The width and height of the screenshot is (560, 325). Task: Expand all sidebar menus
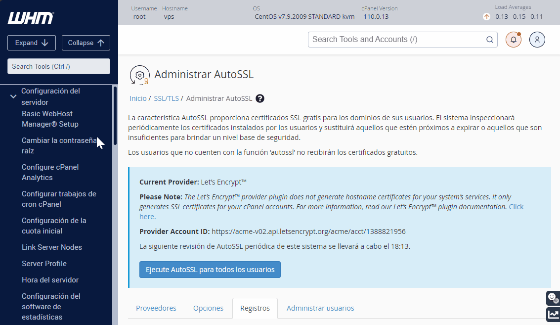(x=32, y=43)
